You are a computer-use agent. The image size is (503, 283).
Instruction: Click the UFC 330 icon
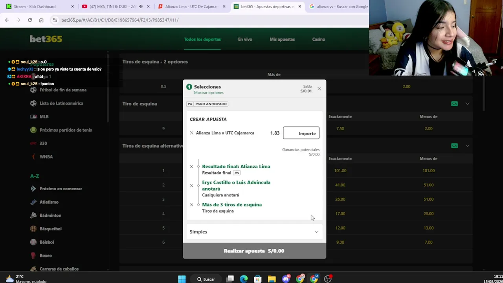[x=33, y=143]
